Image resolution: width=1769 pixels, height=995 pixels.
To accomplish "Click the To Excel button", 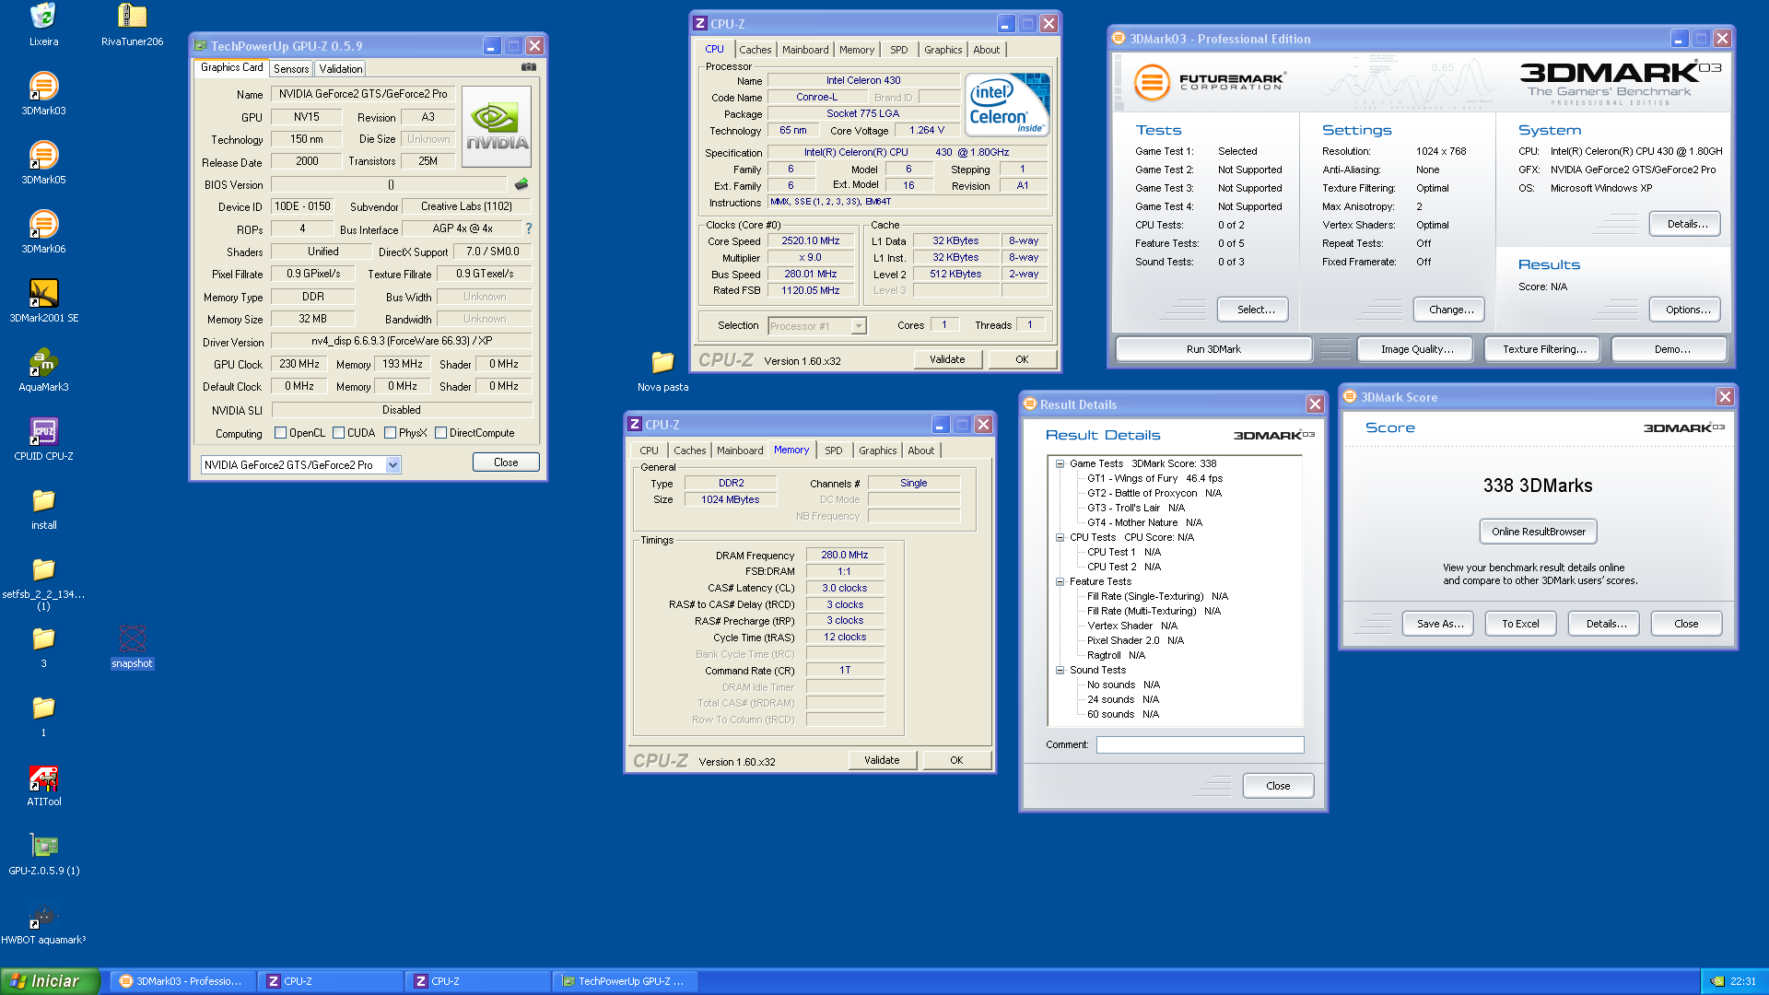I will [1520, 624].
